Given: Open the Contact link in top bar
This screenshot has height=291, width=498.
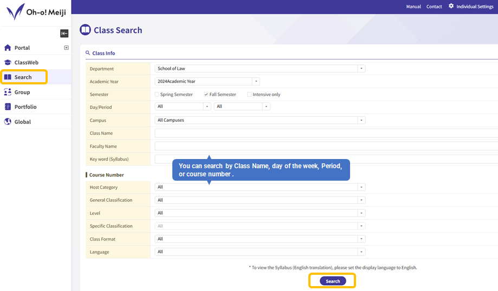Looking at the screenshot, I should (434, 6).
